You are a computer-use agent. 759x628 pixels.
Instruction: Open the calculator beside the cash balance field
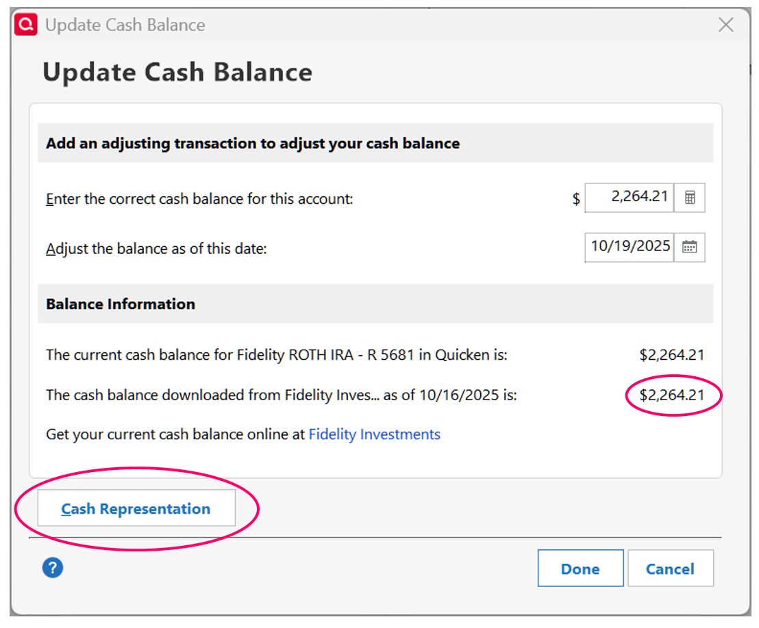[690, 198]
